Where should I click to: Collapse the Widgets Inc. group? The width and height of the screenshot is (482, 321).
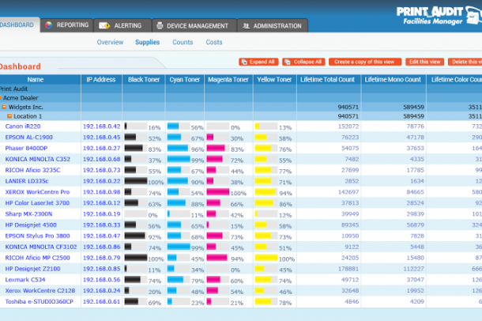click(4, 107)
